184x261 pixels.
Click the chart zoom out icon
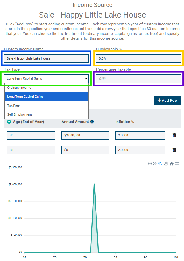pyautogui.click(x=155, y=164)
